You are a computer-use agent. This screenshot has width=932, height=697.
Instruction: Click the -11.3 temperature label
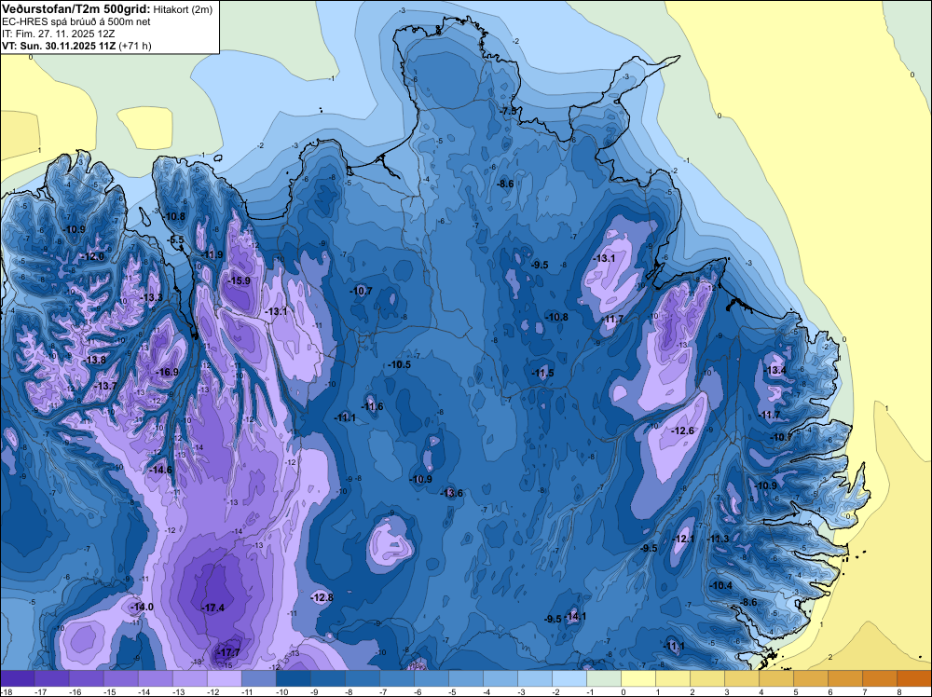click(718, 539)
